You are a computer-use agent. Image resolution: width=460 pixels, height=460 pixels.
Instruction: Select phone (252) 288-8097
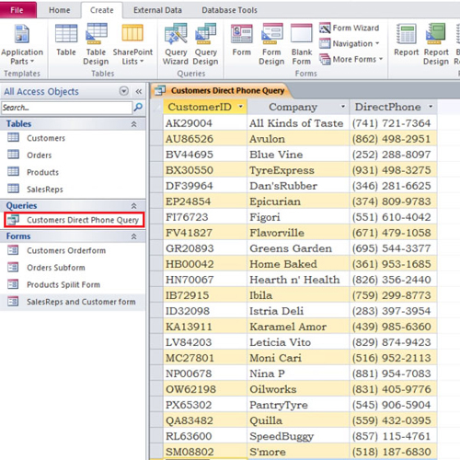393,155
